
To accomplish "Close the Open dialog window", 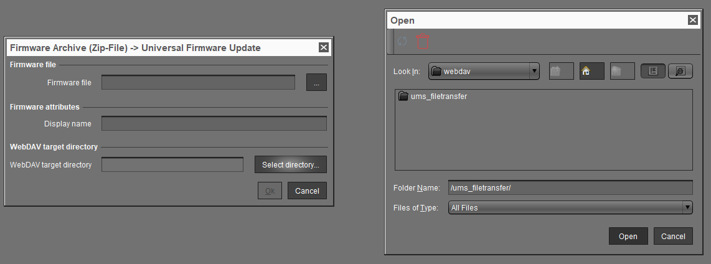I will point(692,20).
